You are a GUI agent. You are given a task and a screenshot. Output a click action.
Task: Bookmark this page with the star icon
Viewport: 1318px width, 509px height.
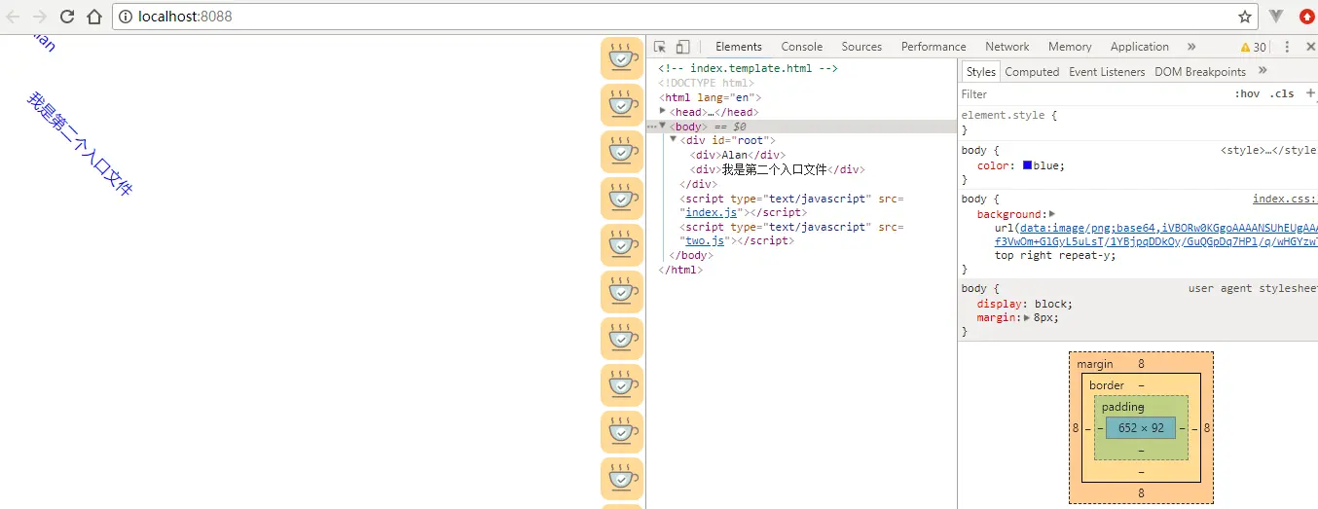pos(1245,17)
